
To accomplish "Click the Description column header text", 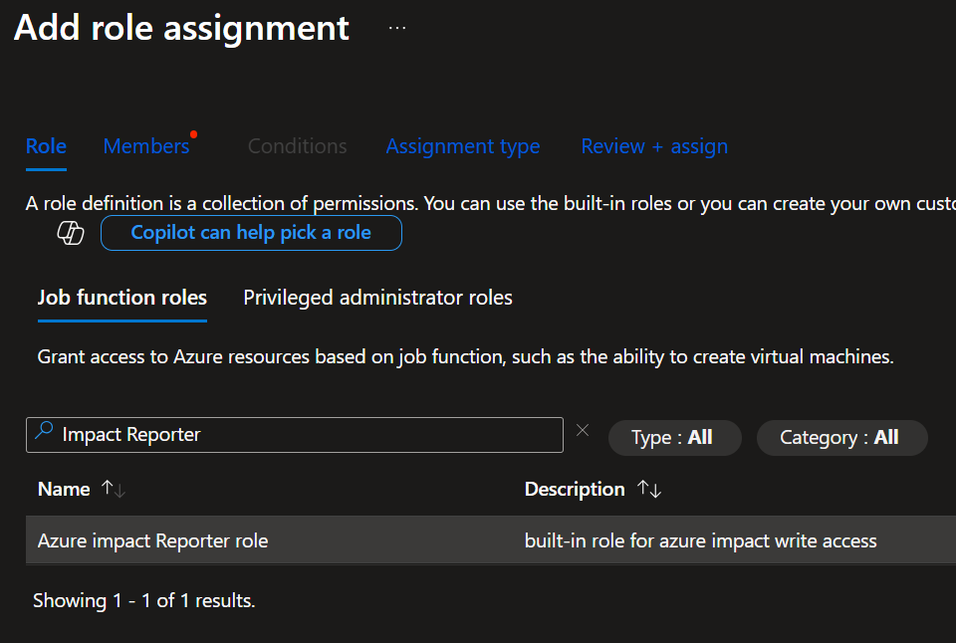I will click(575, 489).
